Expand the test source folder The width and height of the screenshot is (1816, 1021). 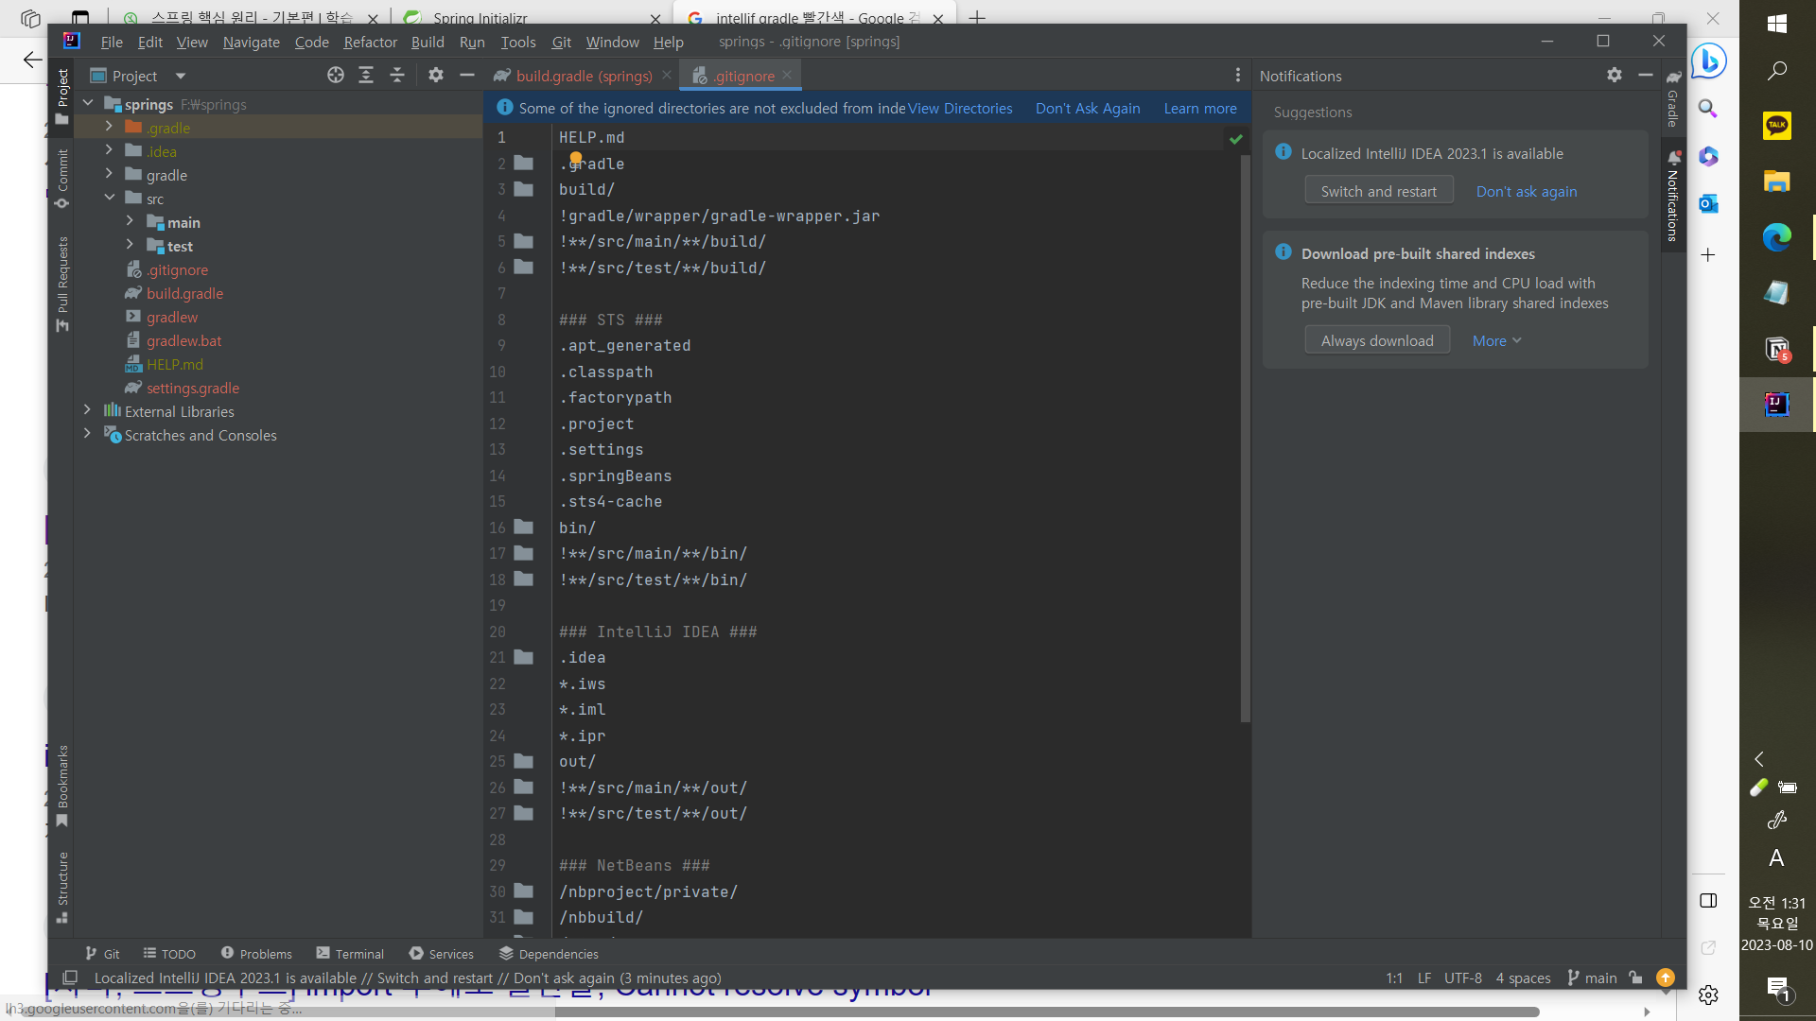[x=130, y=246]
